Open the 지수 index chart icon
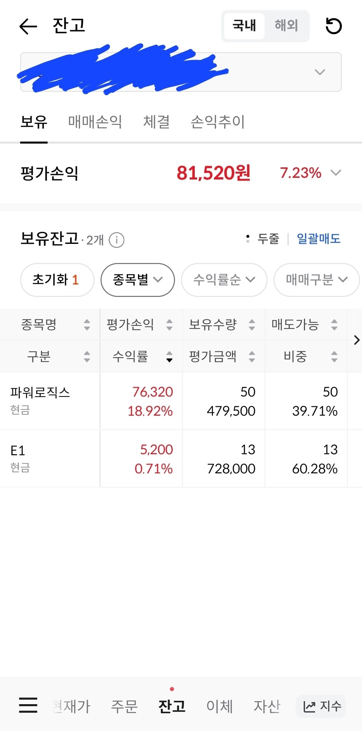362x731 pixels. tap(320, 706)
